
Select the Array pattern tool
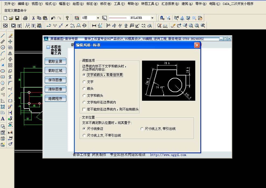10,65
